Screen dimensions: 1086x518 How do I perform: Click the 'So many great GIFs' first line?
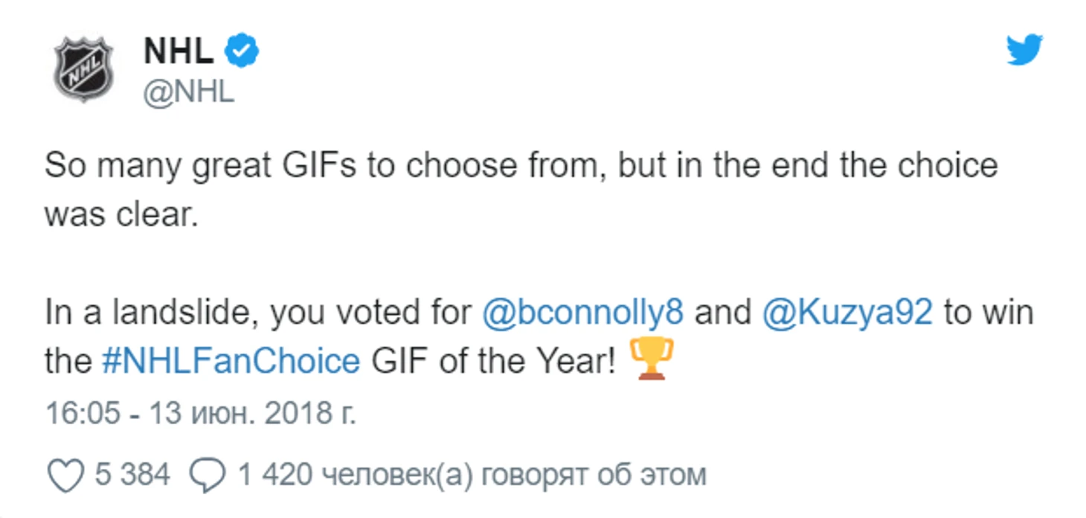coord(521,165)
